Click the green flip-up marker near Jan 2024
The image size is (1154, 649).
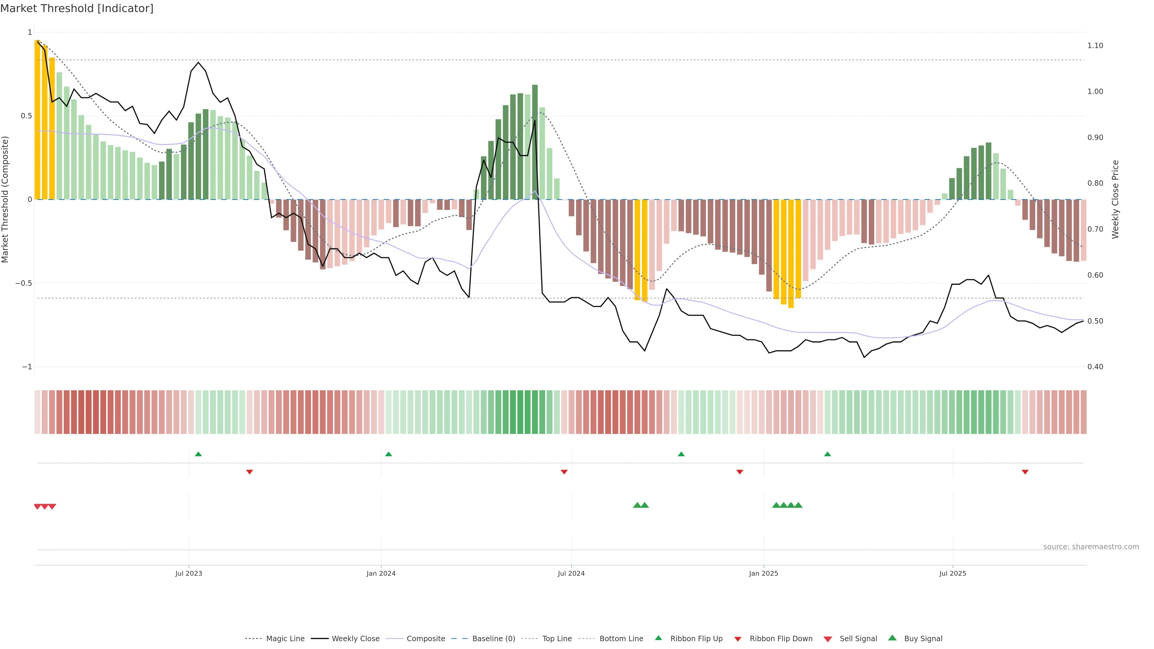388,454
